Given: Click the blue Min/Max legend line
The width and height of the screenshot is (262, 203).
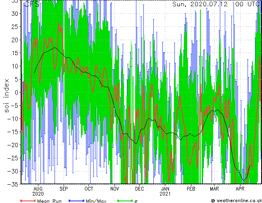Looking at the screenshot, I should [76, 201].
